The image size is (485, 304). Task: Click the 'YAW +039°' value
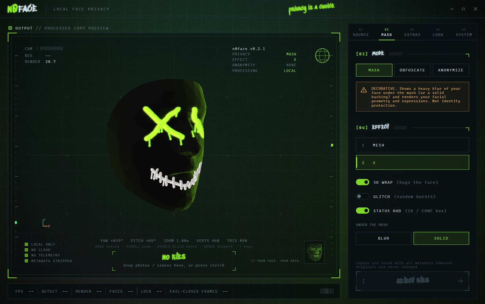coord(112,241)
